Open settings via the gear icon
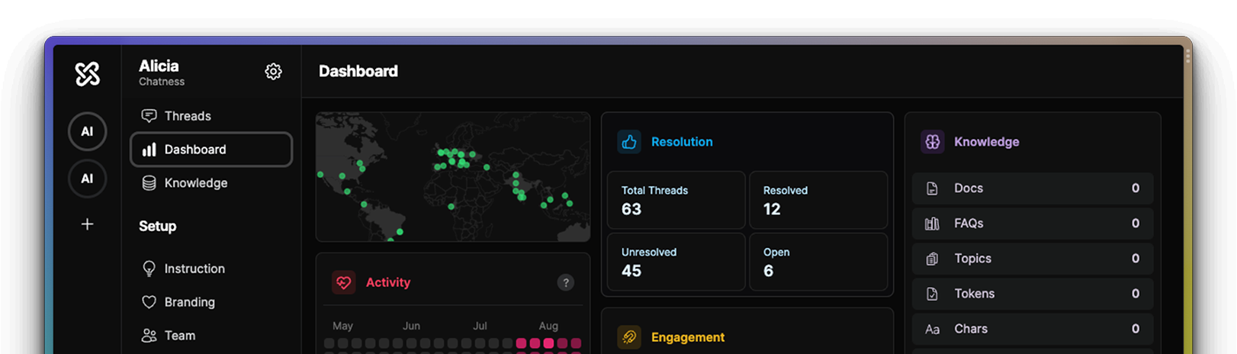 (x=273, y=72)
